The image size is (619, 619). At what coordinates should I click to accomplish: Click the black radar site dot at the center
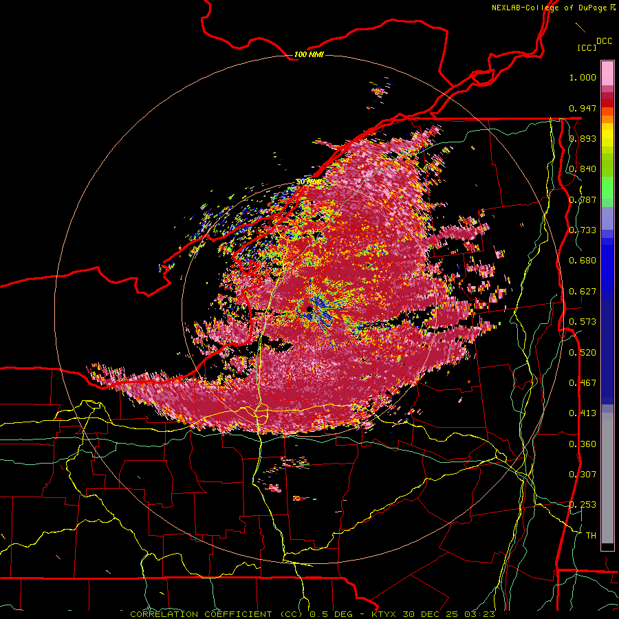click(x=309, y=309)
